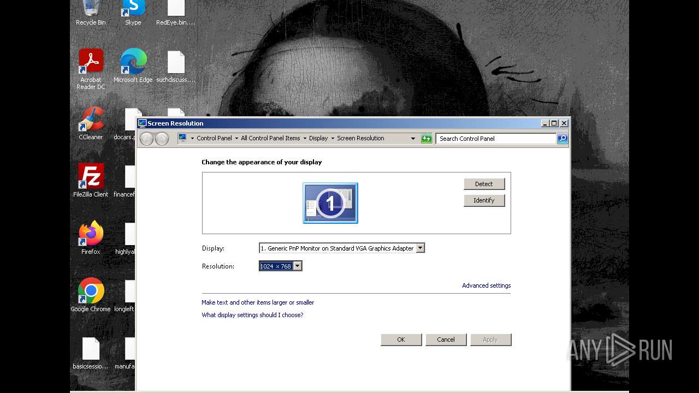The width and height of the screenshot is (699, 393).
Task: Select the RedEye.bin file icon
Action: (176, 13)
